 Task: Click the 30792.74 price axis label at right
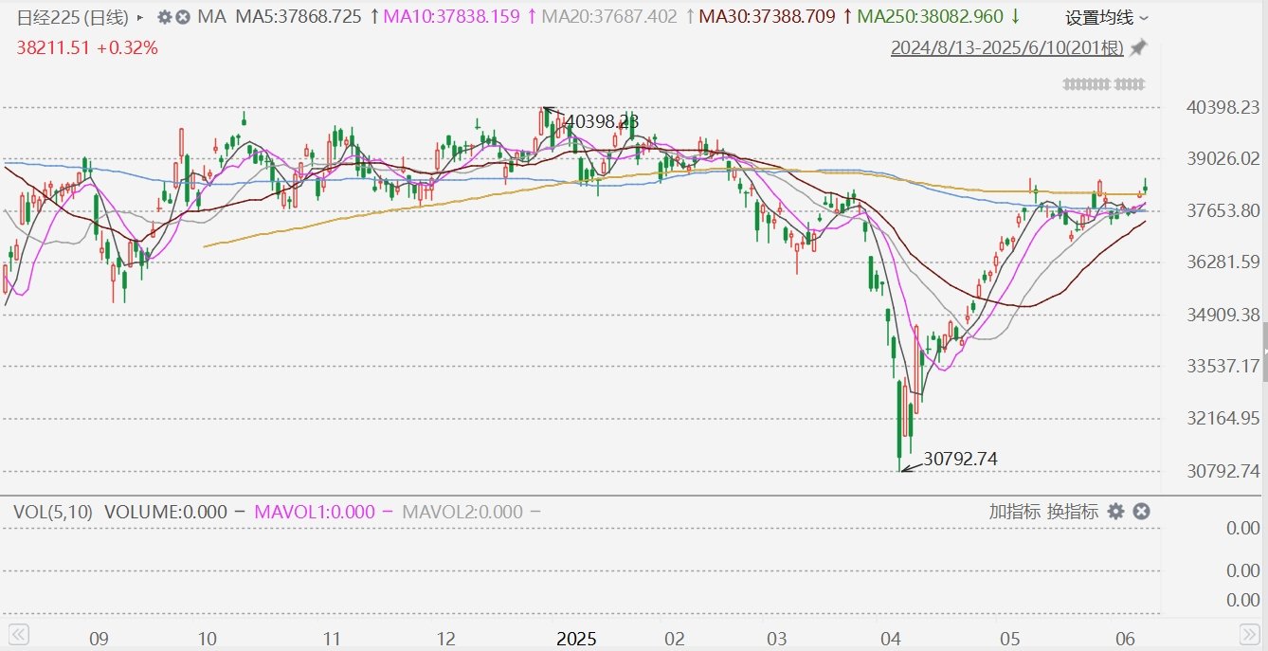tap(1223, 471)
